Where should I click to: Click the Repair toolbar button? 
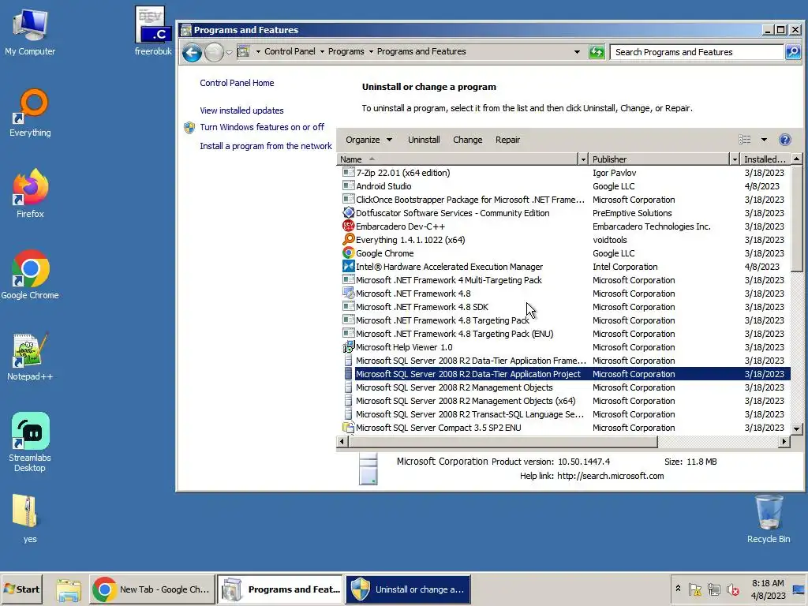tap(507, 140)
